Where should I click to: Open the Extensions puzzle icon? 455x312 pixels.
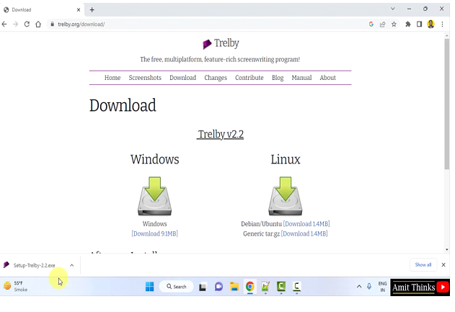(x=408, y=24)
